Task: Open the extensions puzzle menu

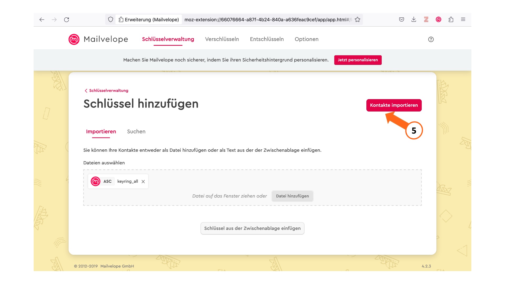Action: [x=451, y=19]
